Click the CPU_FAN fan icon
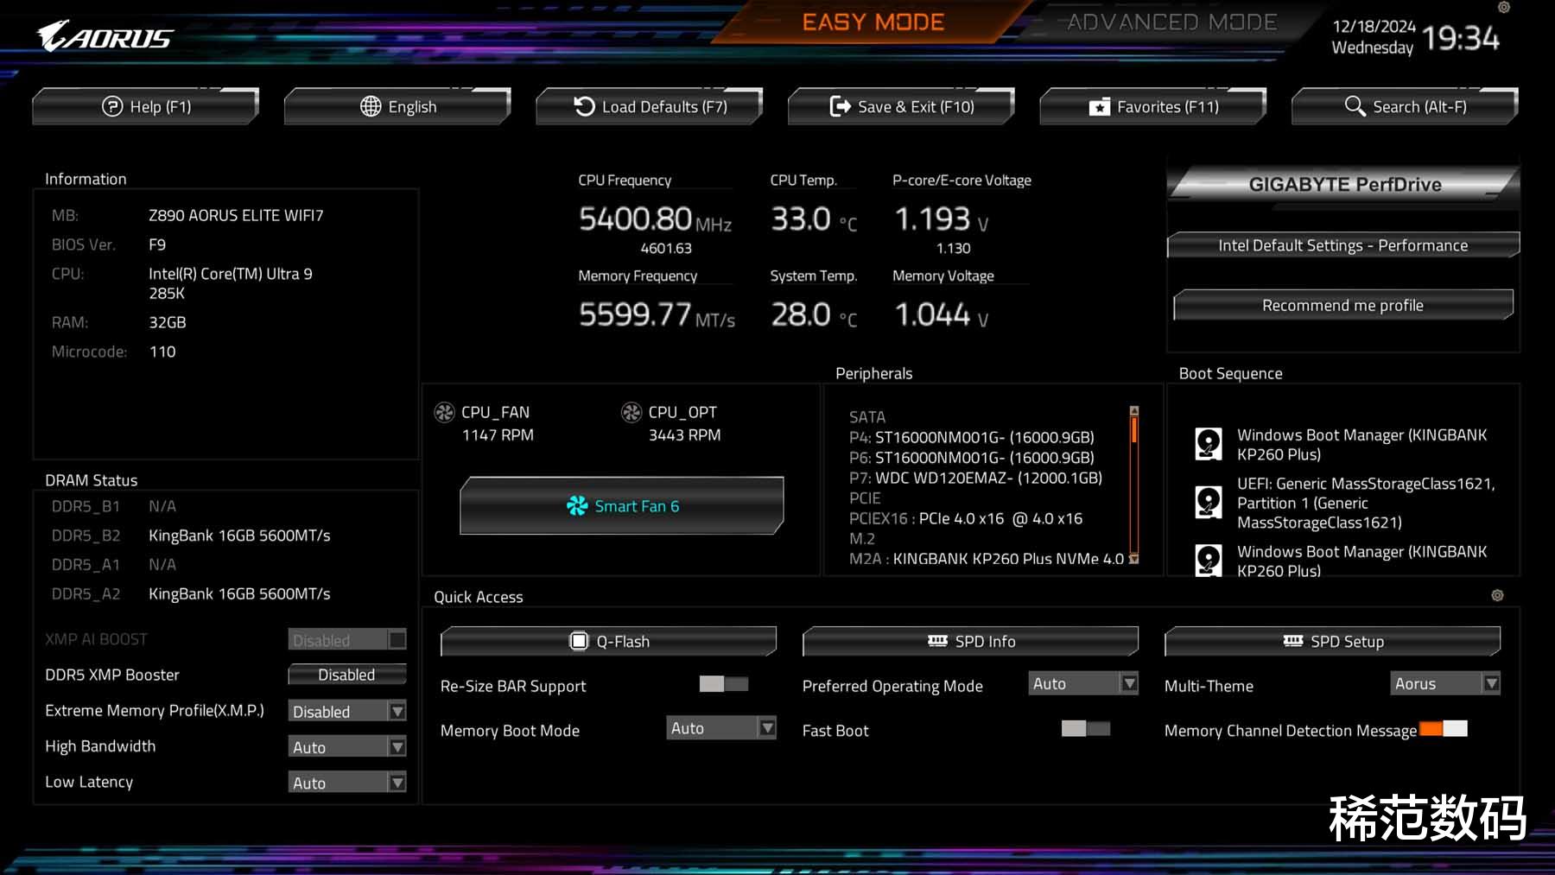1555x875 pixels. tap(444, 413)
